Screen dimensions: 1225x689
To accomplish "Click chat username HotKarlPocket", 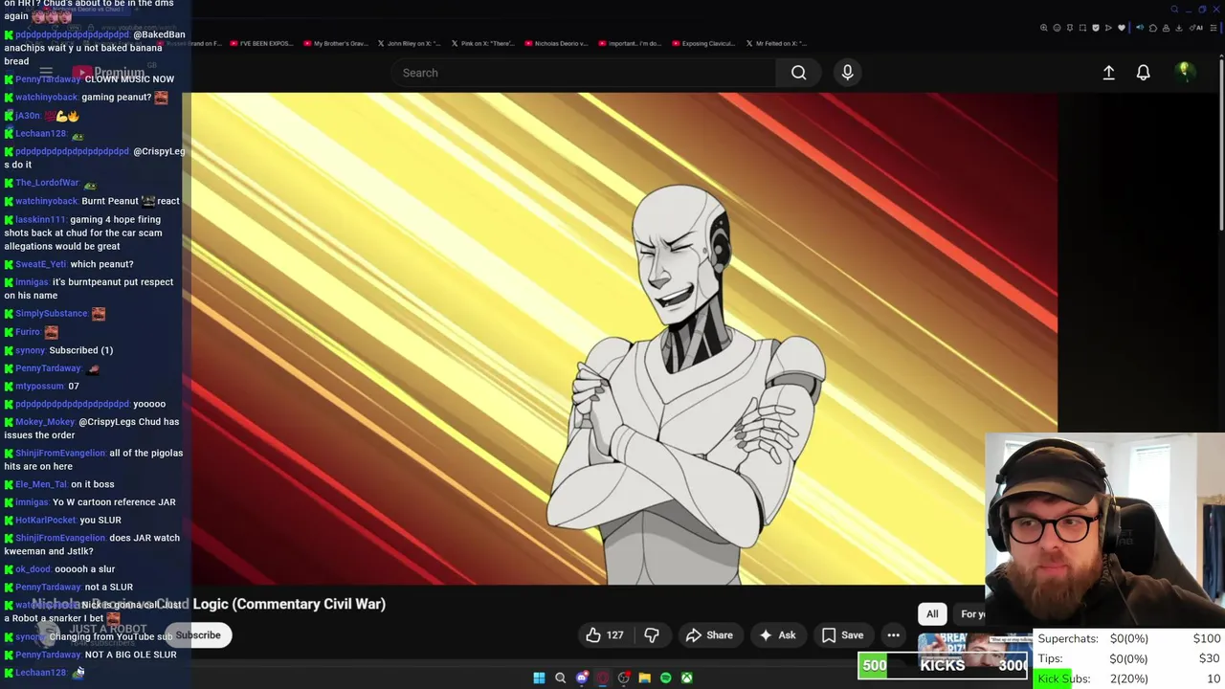I will tap(45, 521).
